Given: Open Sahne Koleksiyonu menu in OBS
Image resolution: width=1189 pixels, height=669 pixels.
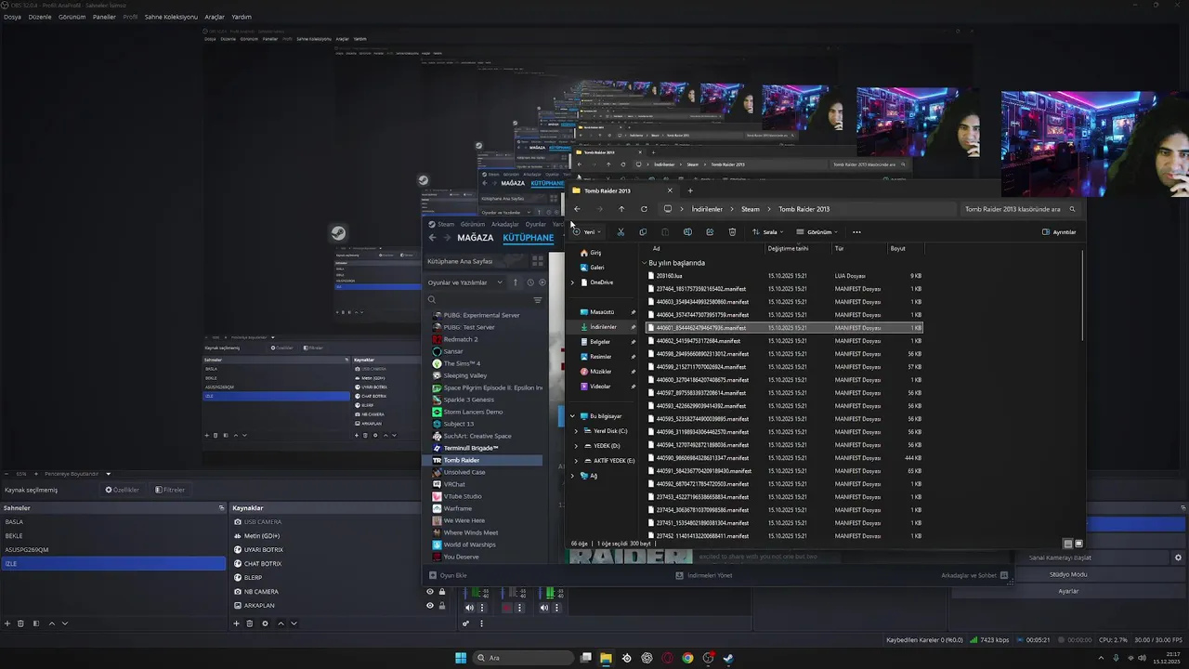Looking at the screenshot, I should tap(171, 17).
